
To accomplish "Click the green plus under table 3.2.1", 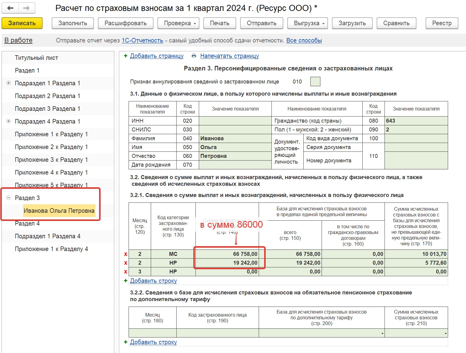I will click(x=126, y=281).
